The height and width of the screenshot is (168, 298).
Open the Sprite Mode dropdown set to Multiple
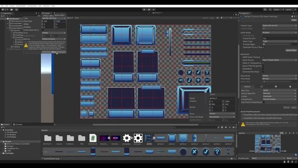coord(279,33)
